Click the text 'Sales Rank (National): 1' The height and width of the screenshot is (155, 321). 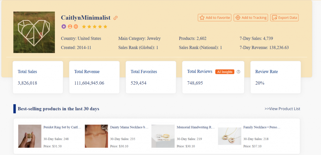pos(200,48)
